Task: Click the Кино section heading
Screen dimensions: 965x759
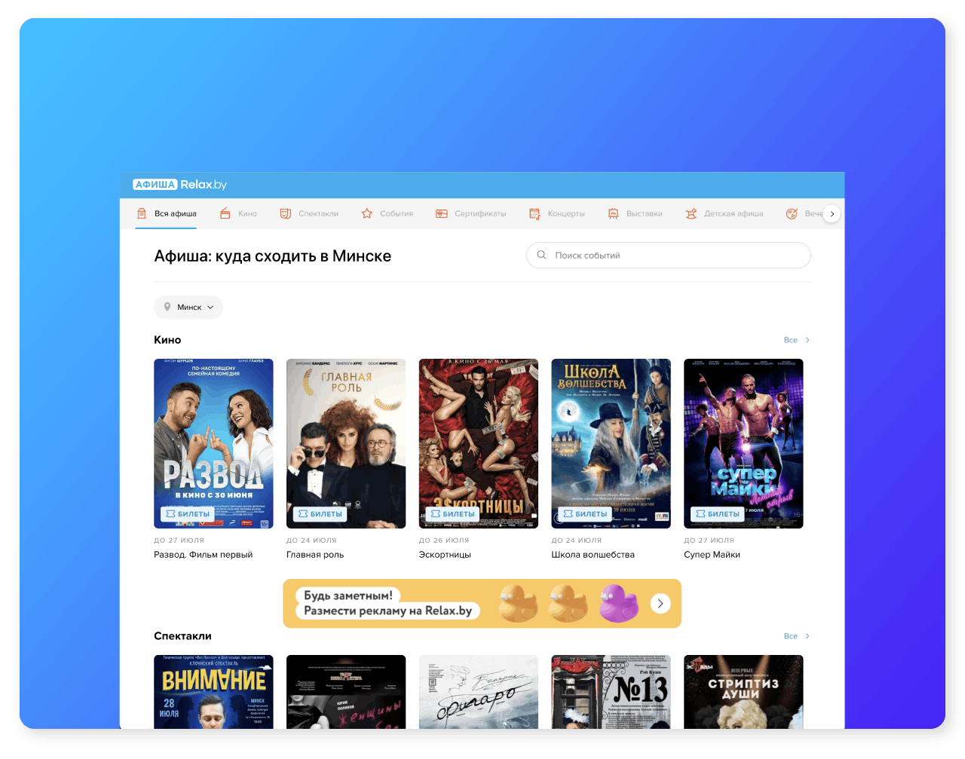Action: click(x=167, y=340)
